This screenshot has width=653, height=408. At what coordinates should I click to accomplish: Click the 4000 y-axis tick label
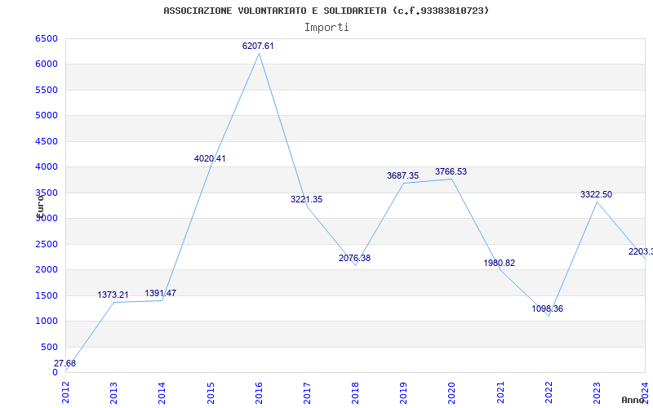pos(47,167)
